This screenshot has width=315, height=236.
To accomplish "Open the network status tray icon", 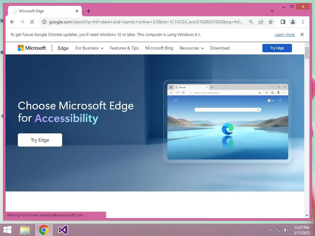I will (x=278, y=230).
